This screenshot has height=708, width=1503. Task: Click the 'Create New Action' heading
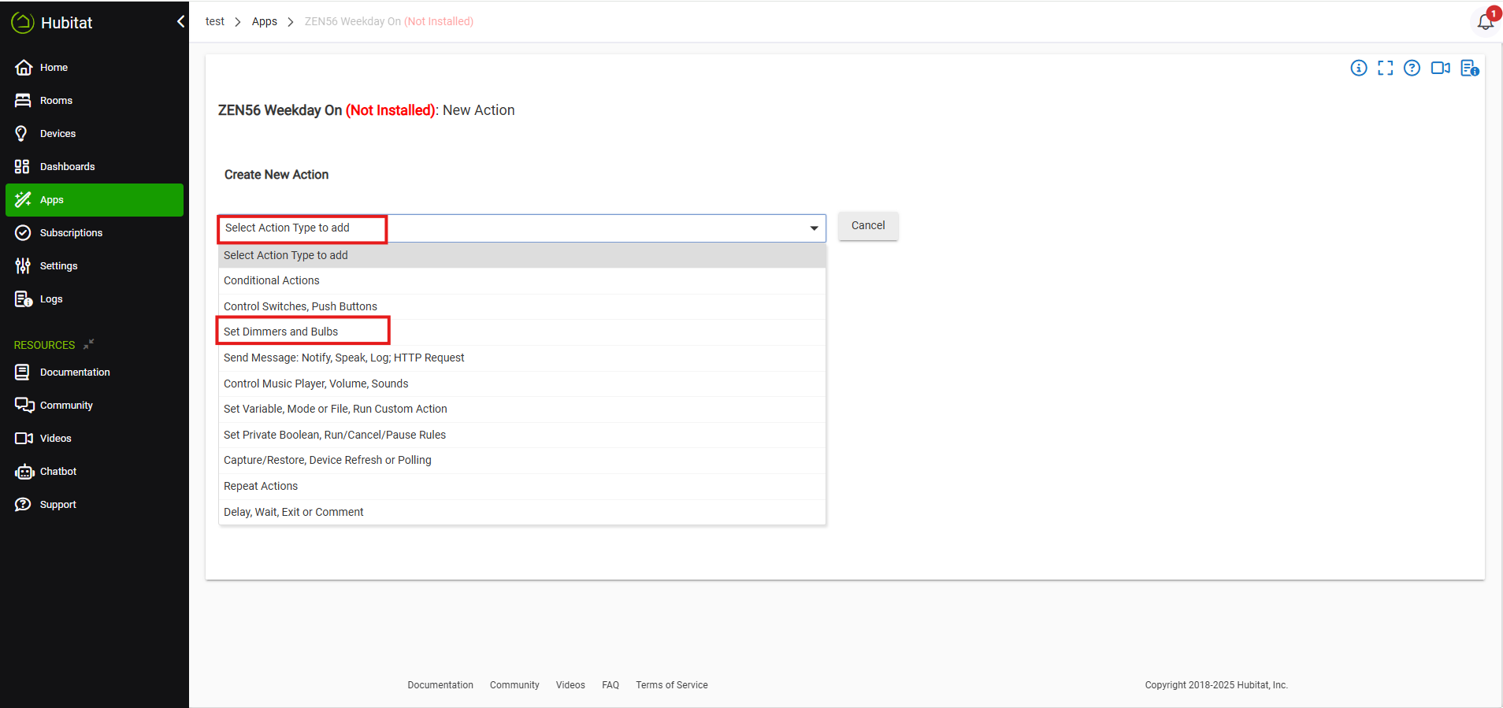pos(276,175)
